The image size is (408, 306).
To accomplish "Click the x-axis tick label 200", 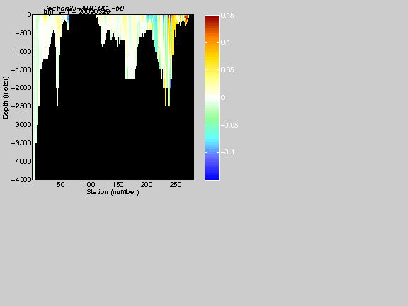I will [x=147, y=185].
